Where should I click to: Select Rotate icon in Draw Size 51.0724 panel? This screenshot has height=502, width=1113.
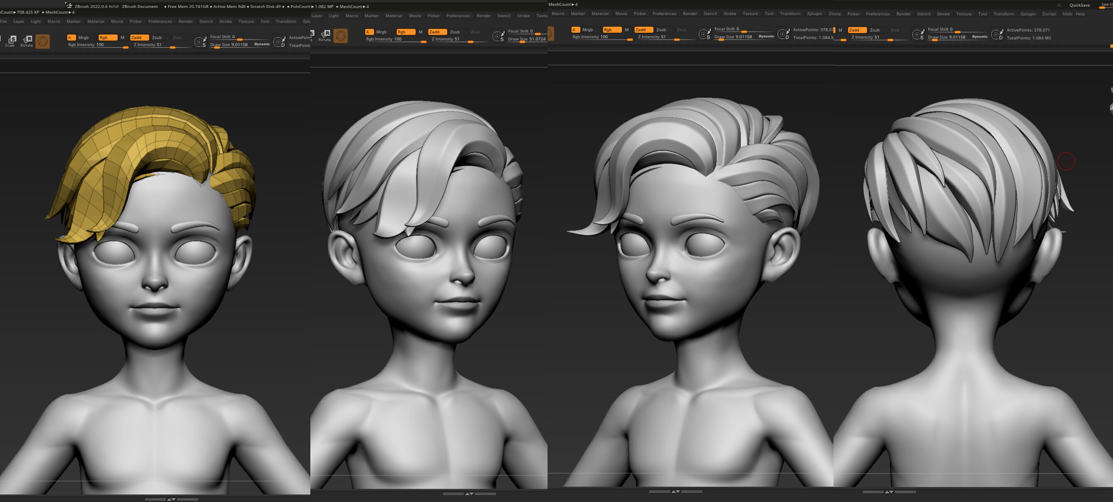coord(324,35)
